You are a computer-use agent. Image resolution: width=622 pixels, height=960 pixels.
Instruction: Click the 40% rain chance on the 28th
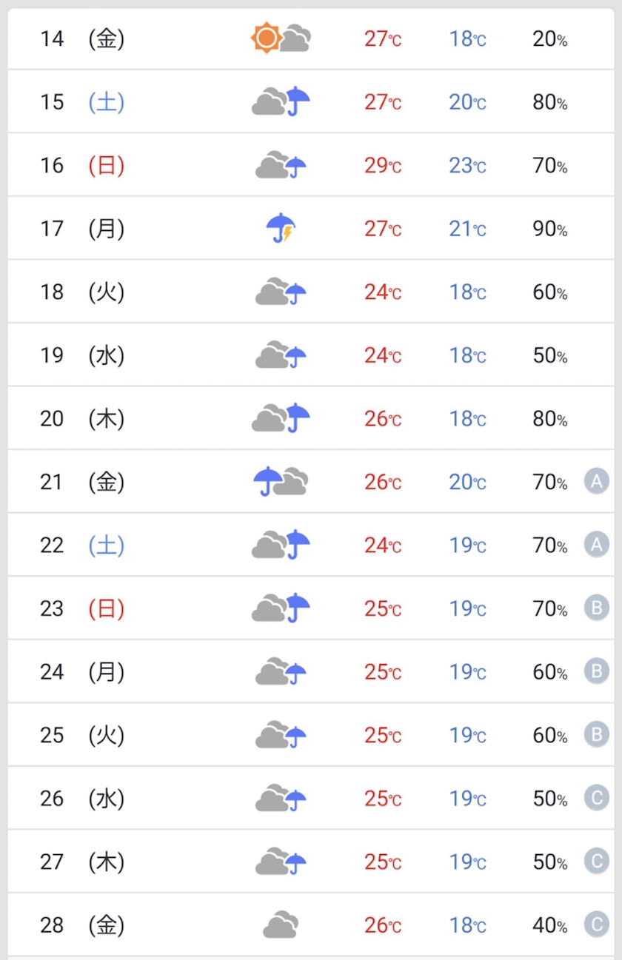click(x=550, y=925)
